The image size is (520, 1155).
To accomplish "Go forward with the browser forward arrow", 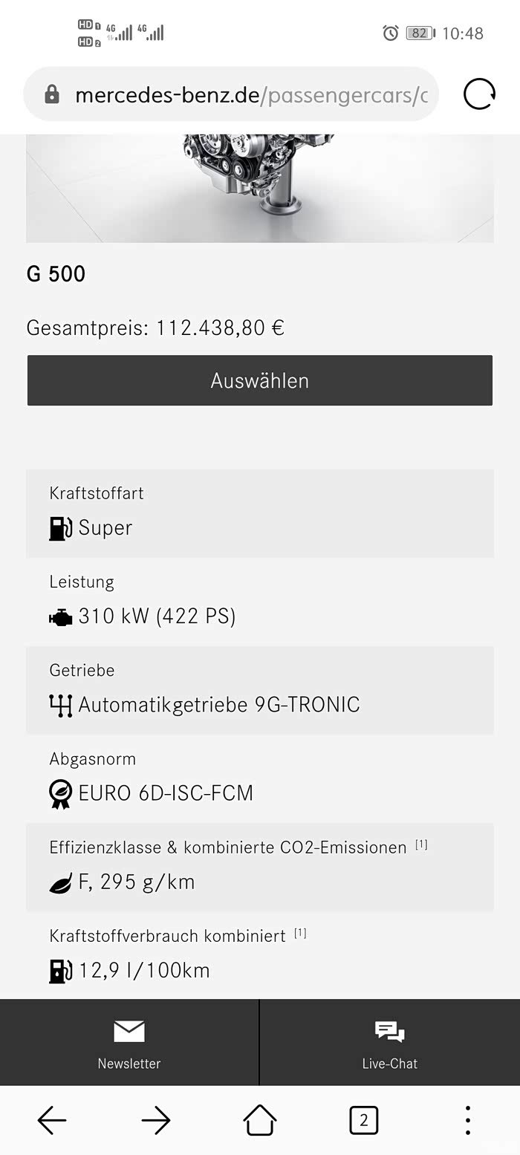I will [x=156, y=1120].
